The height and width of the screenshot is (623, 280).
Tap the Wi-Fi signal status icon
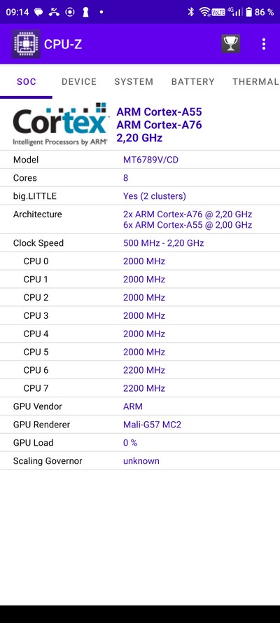click(x=204, y=12)
